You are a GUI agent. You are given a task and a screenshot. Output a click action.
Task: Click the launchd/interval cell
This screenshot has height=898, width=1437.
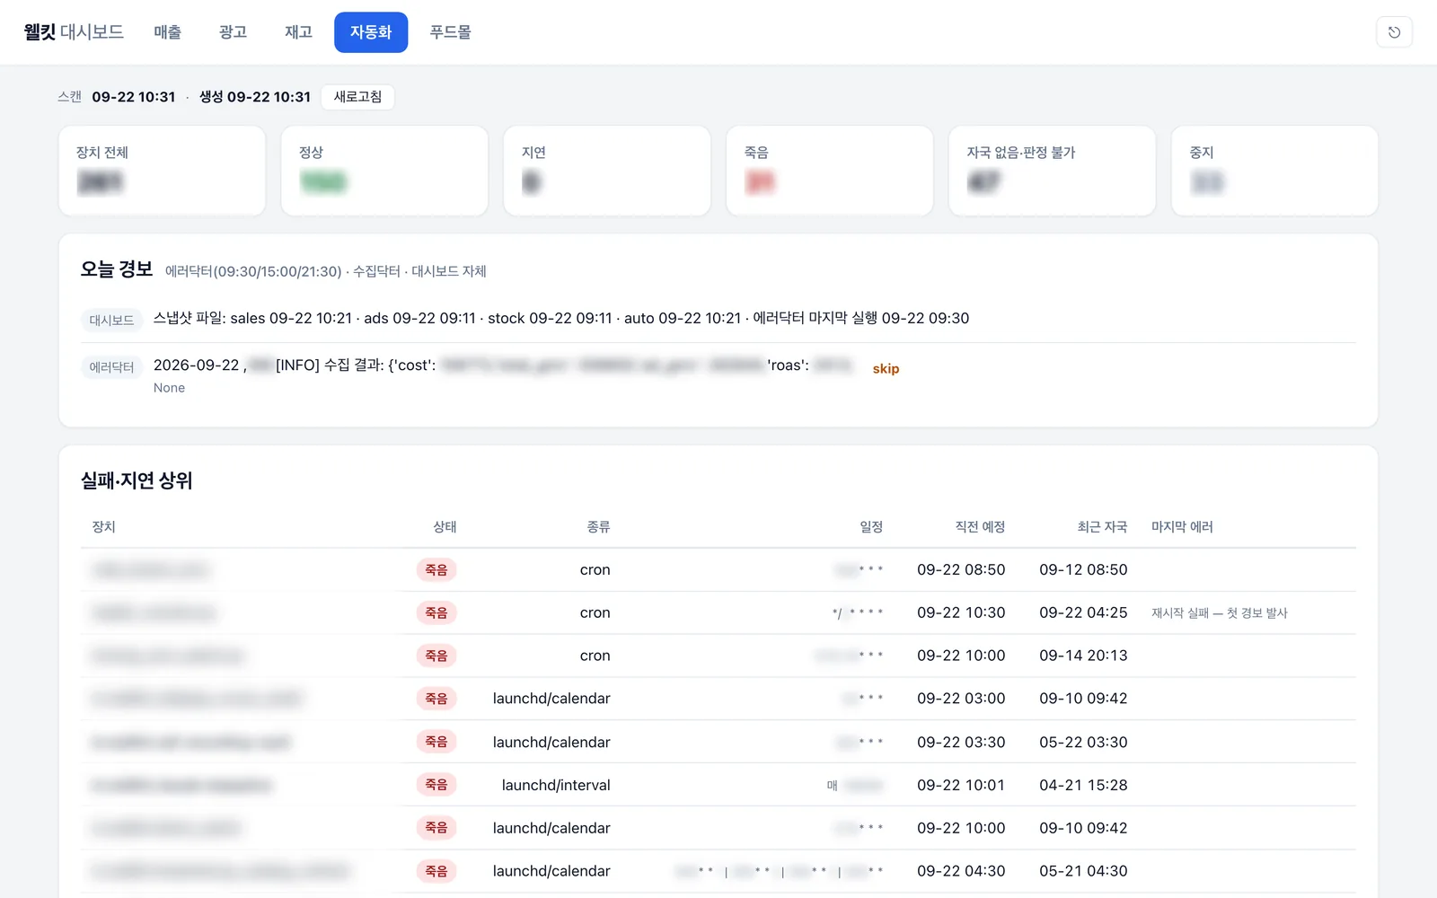coord(556,785)
